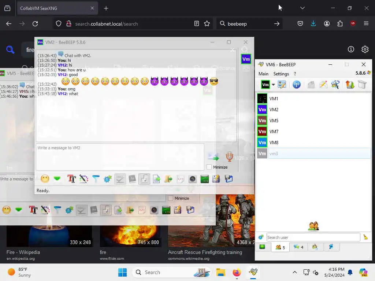The height and width of the screenshot is (281, 375).
Task: Switch to groups tab in BeeBEEP
Action: (x=315, y=247)
